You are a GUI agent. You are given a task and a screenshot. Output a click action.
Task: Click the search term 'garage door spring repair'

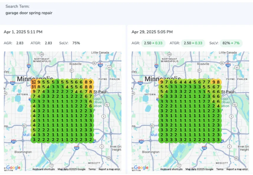click(x=29, y=13)
